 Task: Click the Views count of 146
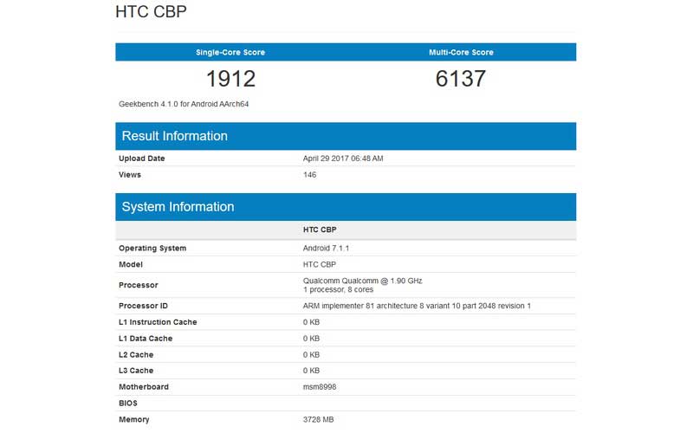(x=309, y=175)
